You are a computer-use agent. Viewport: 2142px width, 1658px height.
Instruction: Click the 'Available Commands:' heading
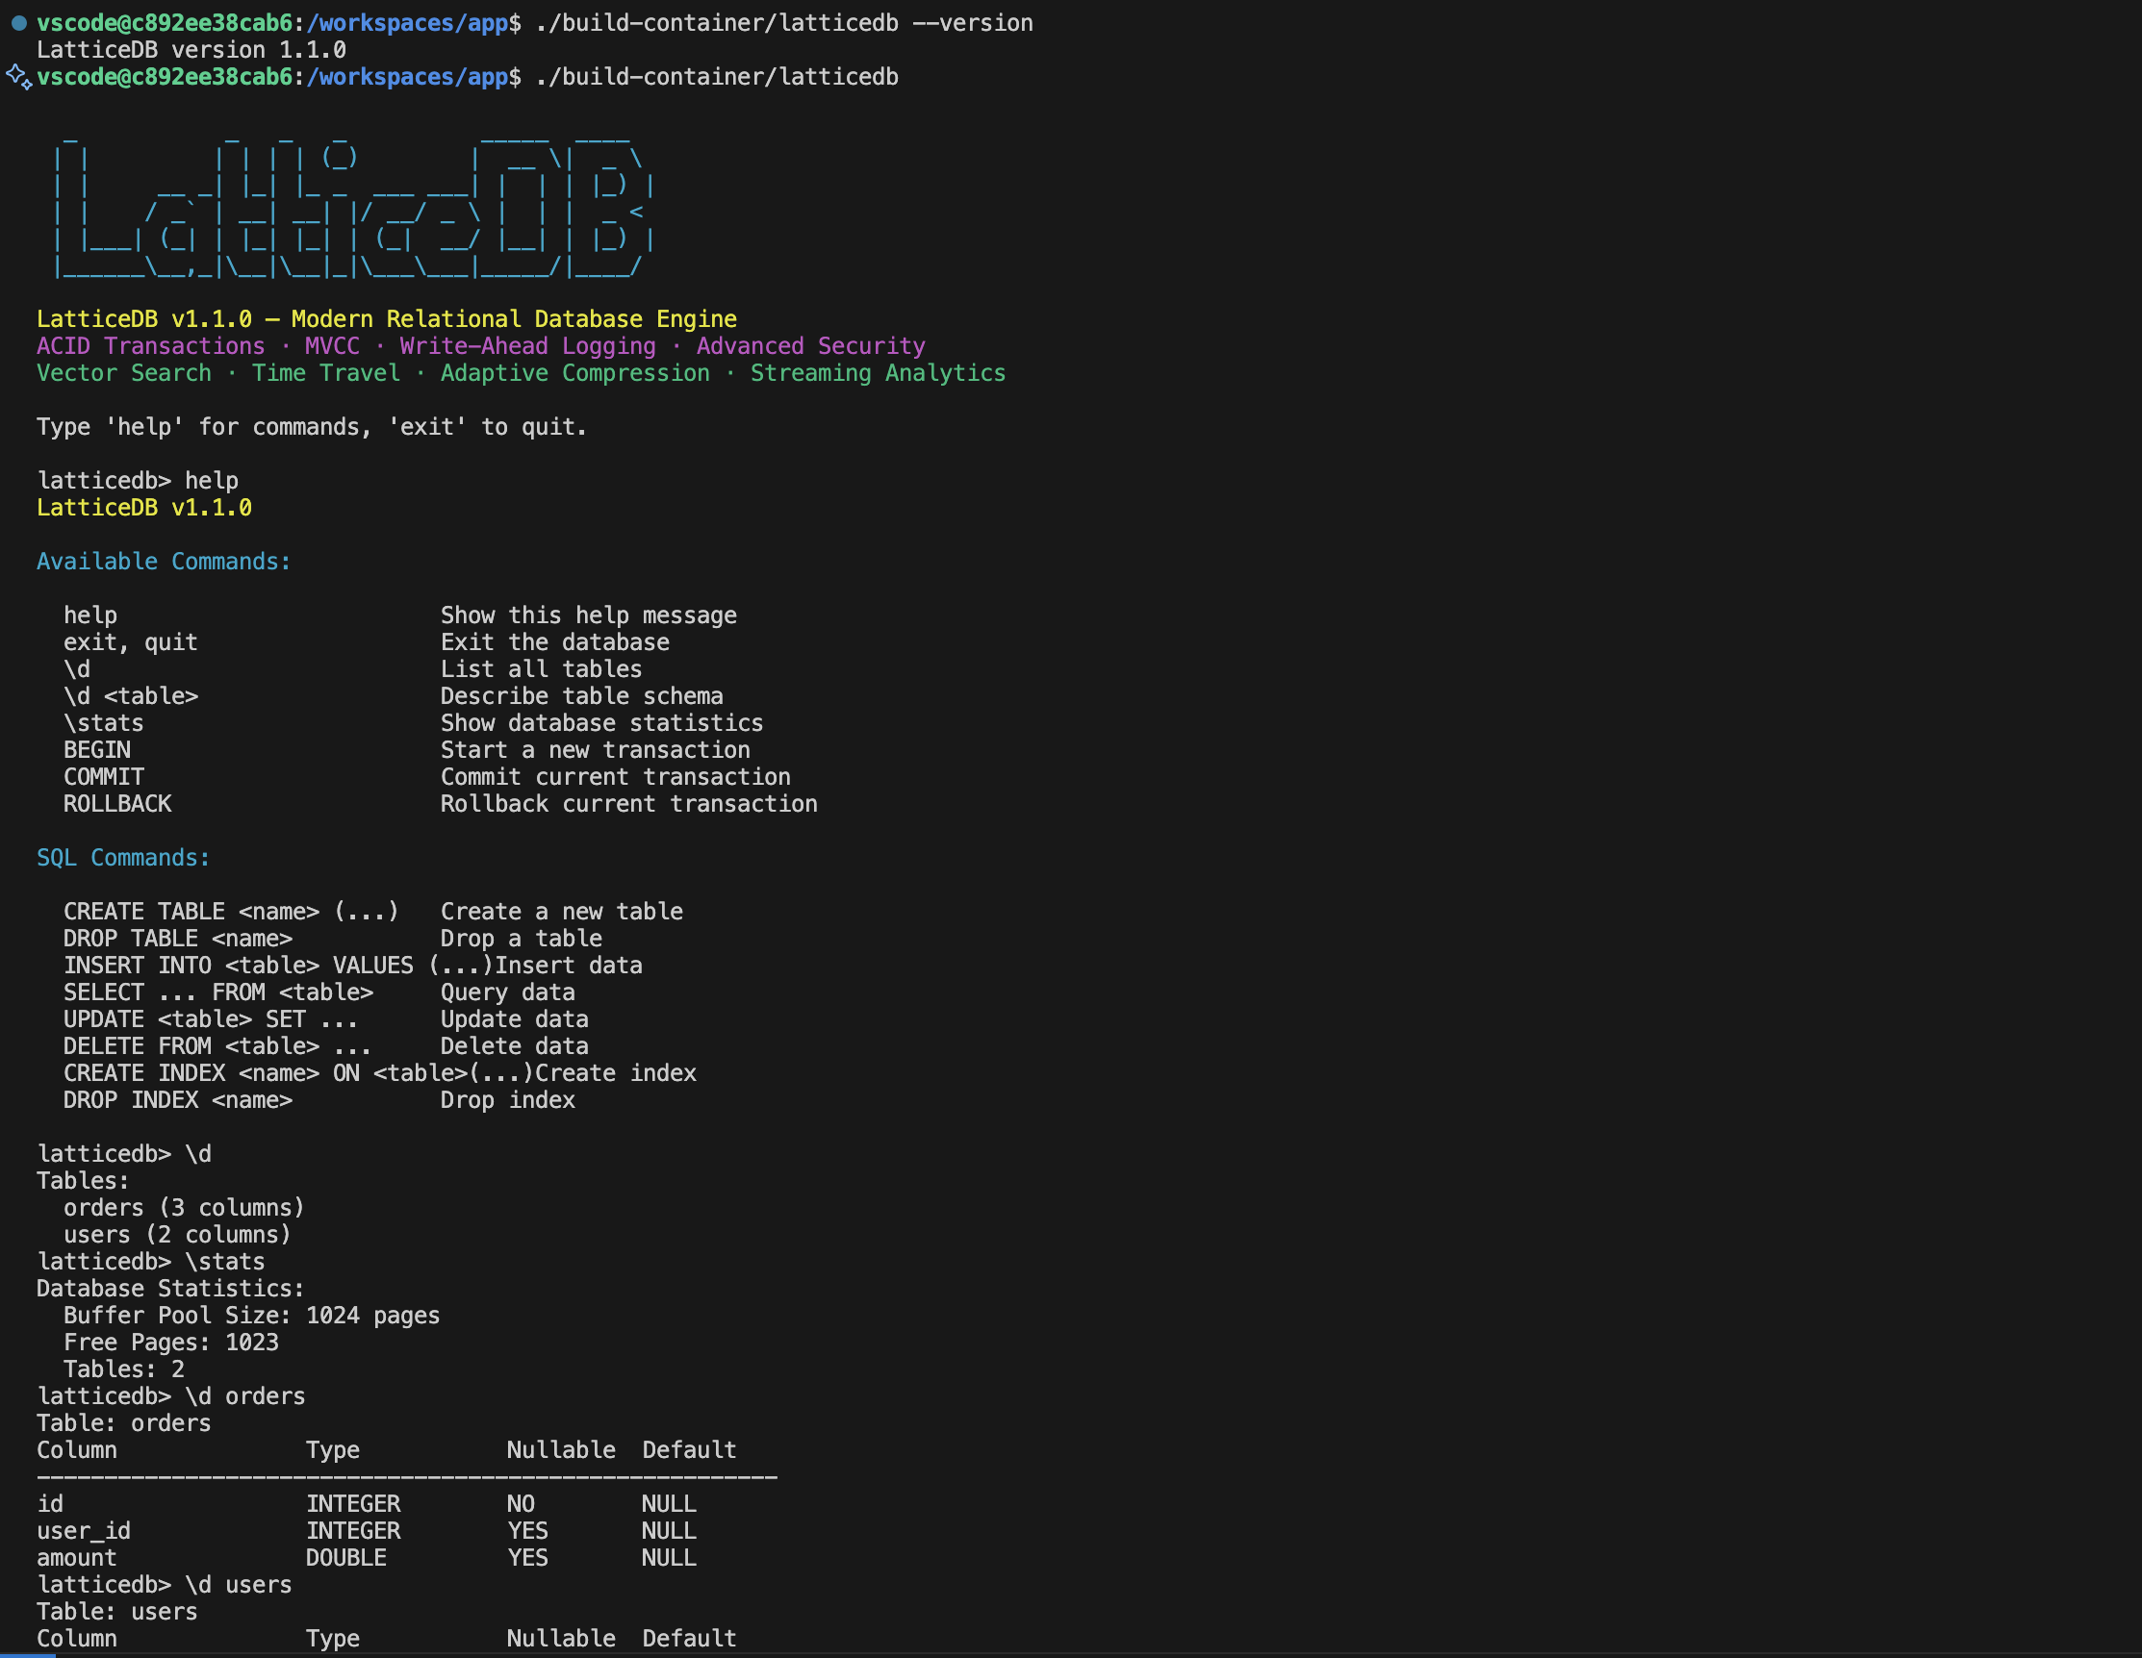coord(164,561)
